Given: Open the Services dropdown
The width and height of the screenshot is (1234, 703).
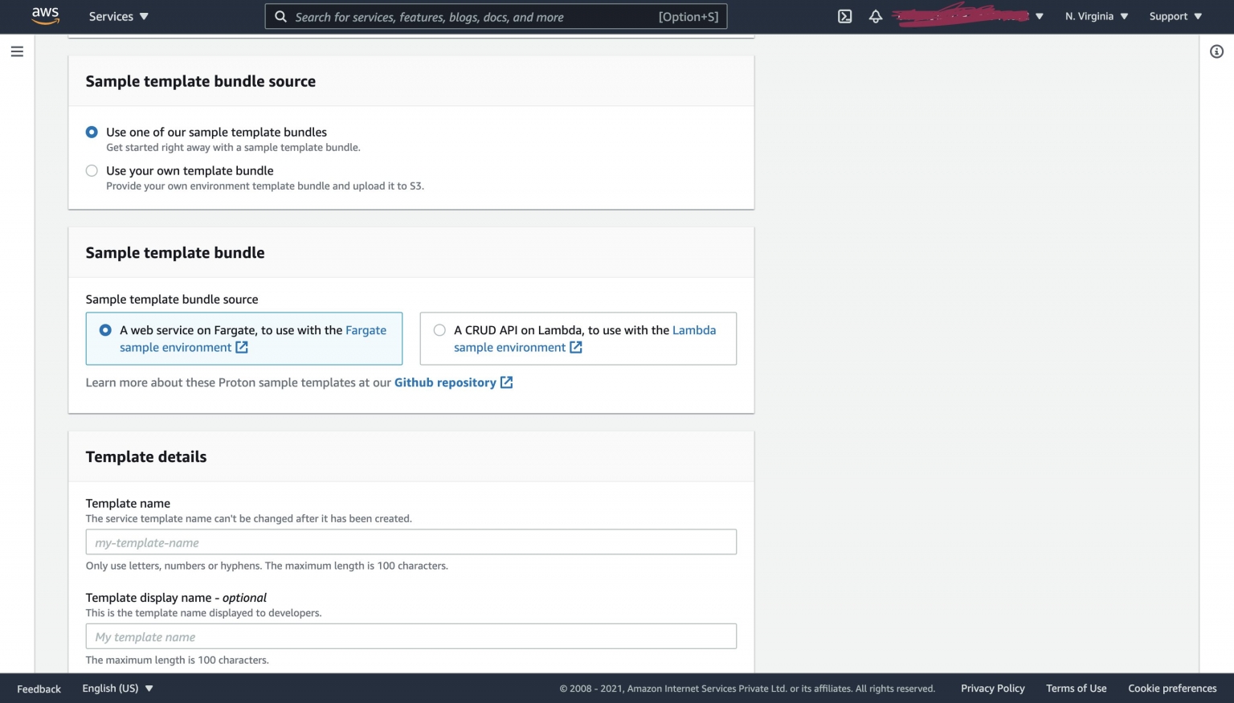Looking at the screenshot, I should click(118, 16).
